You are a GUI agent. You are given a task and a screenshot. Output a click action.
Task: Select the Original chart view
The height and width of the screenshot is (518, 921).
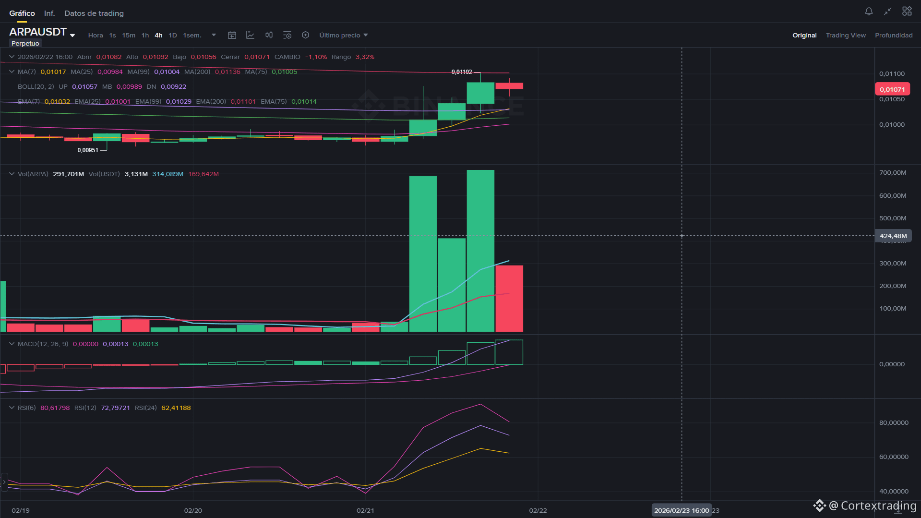[804, 35]
